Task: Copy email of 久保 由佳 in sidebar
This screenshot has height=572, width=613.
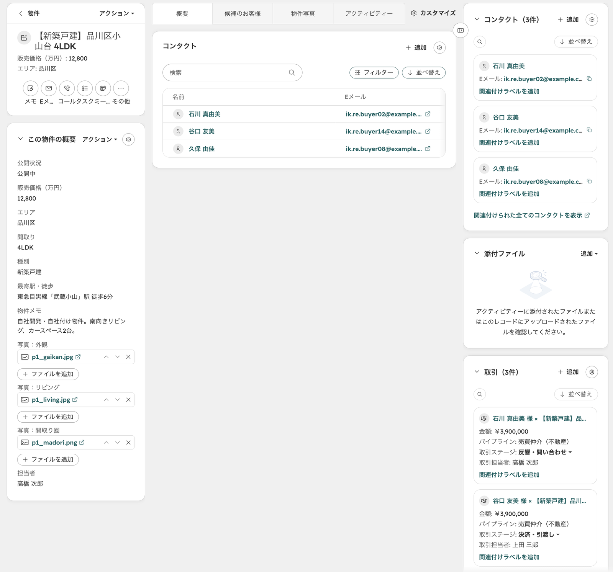Action: [x=589, y=181]
